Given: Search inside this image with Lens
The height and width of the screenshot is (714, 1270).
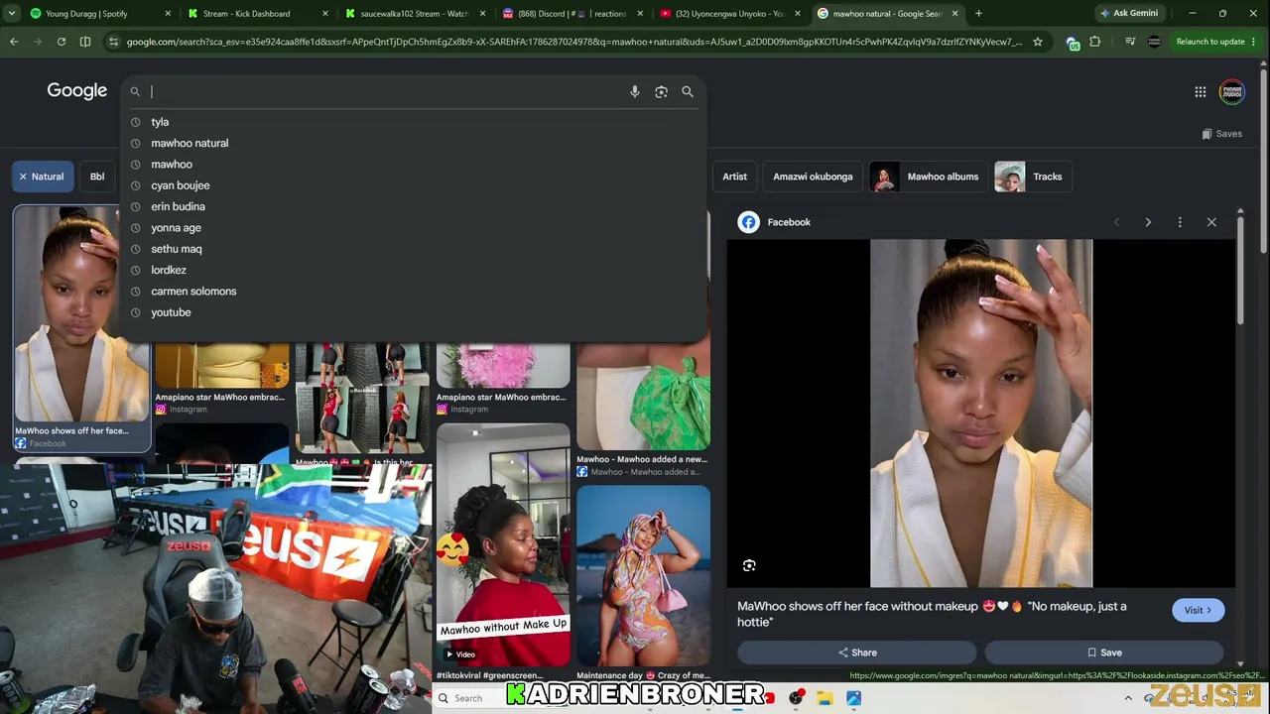Looking at the screenshot, I should [x=749, y=565].
